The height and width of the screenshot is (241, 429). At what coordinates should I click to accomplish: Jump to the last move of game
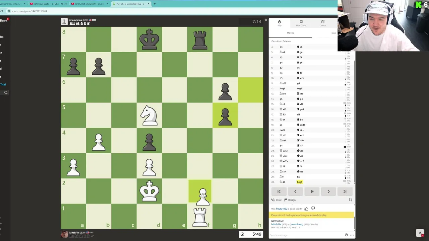[x=345, y=191]
